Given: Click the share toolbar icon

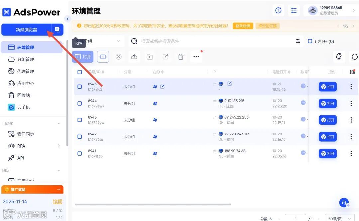Looking at the screenshot, I should click(x=165, y=57).
